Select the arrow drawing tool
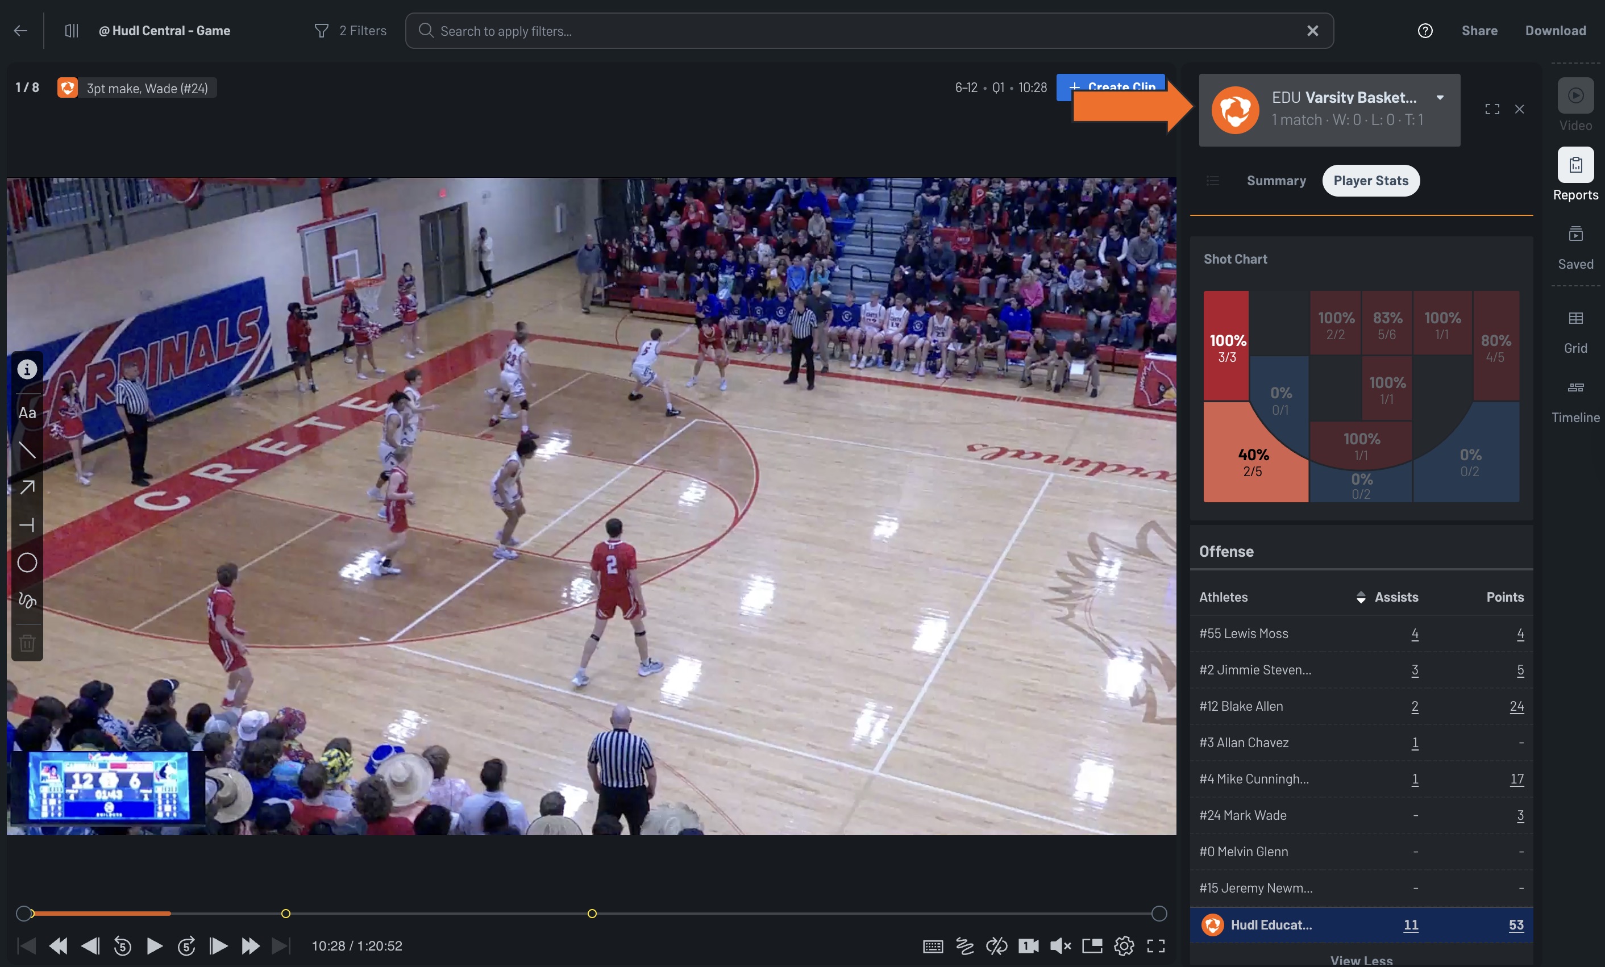The image size is (1605, 967). 27,487
